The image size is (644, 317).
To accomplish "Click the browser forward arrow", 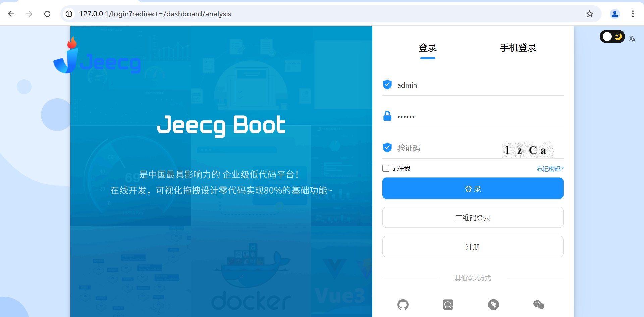I will click(29, 14).
